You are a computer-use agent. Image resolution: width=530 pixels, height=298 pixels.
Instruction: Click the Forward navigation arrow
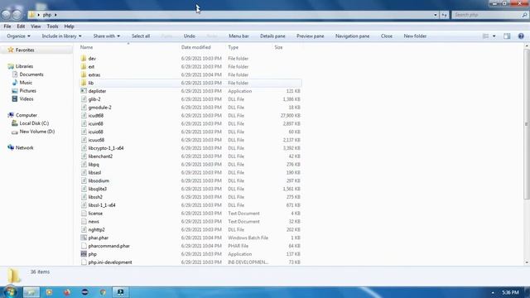click(17, 15)
